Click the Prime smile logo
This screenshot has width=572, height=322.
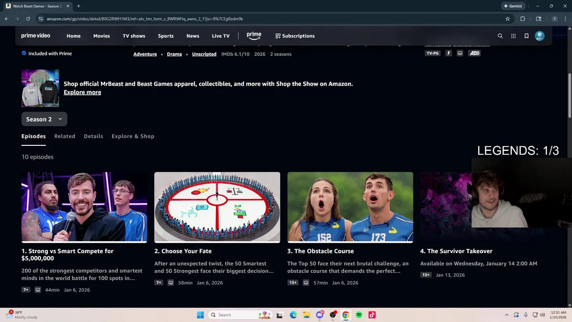coord(254,36)
